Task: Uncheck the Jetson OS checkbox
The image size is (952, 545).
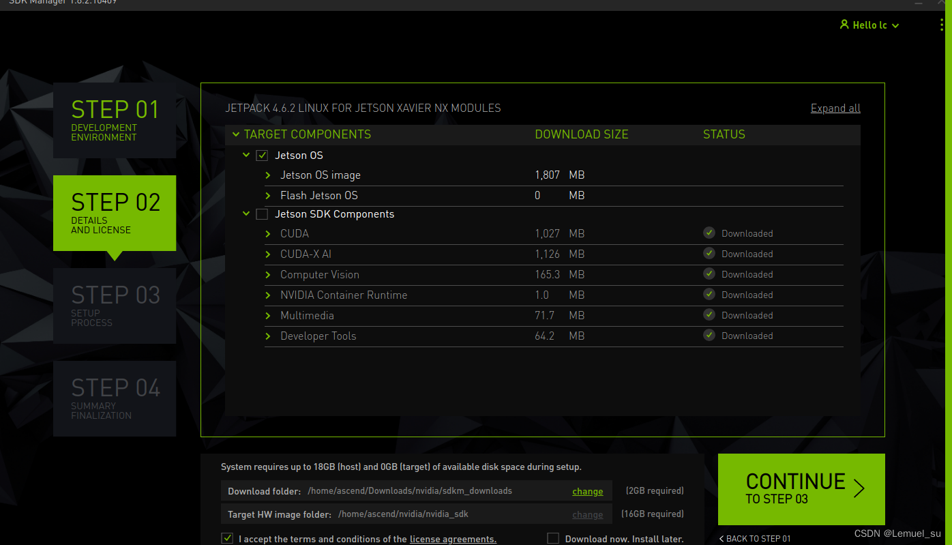Action: click(x=262, y=156)
